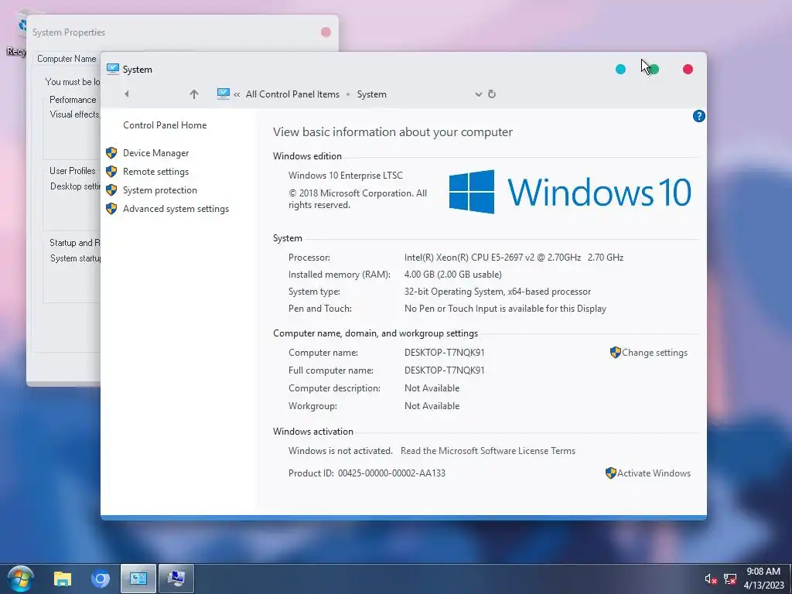This screenshot has height=594, width=792.
Task: Click All Control Panel Items breadcrumb
Action: [292, 94]
